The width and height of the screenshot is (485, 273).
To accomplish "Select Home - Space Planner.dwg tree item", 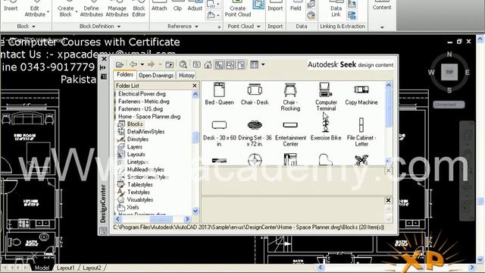I will [x=149, y=116].
